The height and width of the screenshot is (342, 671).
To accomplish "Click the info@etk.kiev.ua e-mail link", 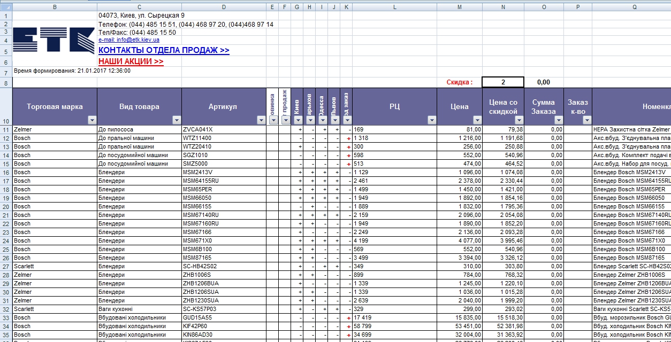I will point(128,40).
